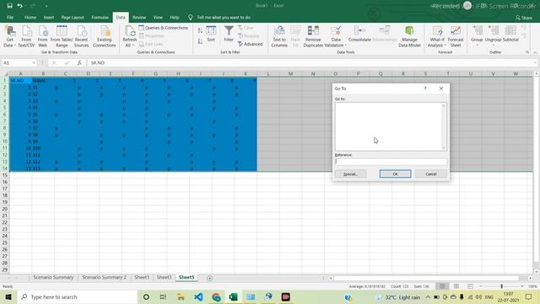This screenshot has height=304, width=540.
Task: Open Visual Studio Code from taskbar
Action: [198, 296]
